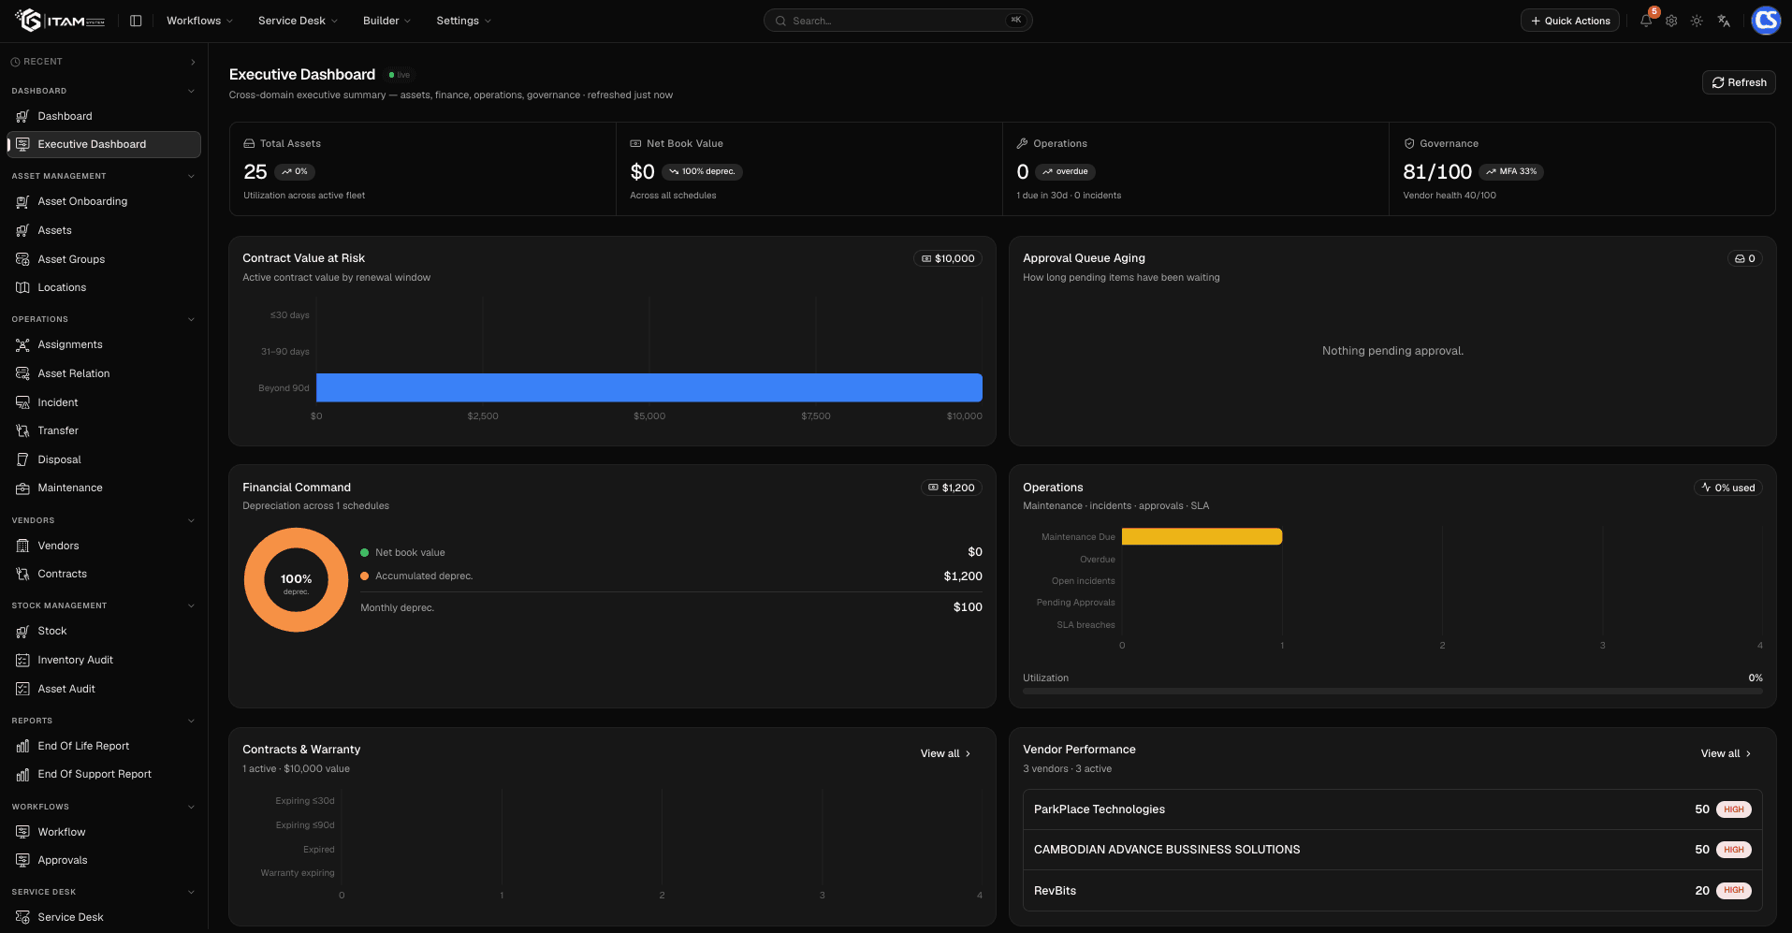Collapse the Operations section chevron
1792x933 pixels.
click(x=191, y=319)
